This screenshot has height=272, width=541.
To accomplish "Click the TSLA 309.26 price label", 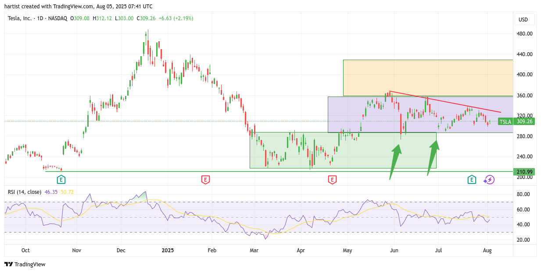I will [x=516, y=122].
